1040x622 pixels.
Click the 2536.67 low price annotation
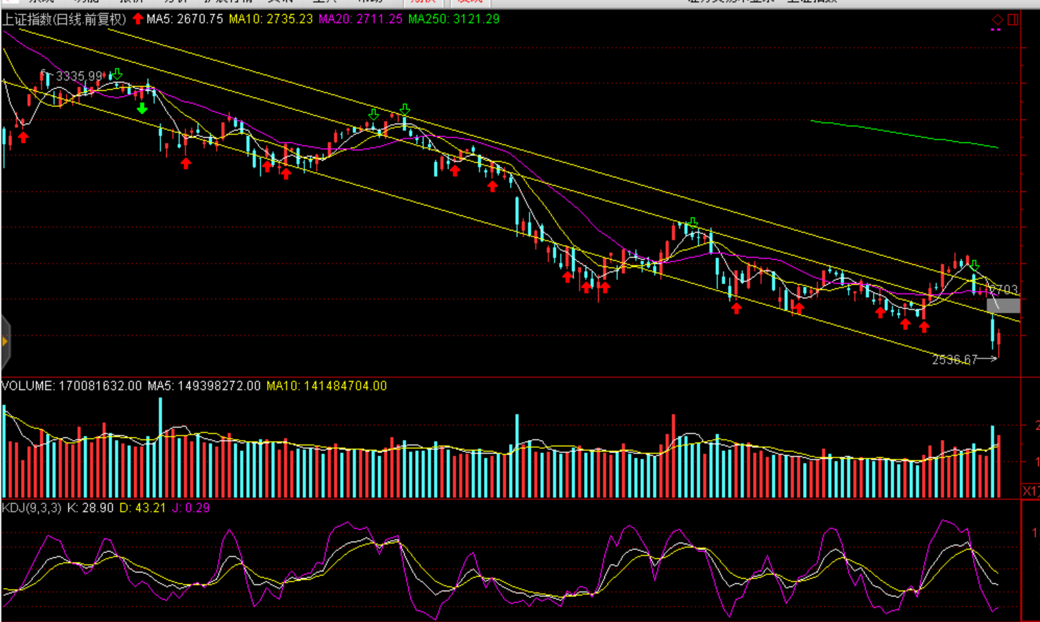[x=954, y=359]
